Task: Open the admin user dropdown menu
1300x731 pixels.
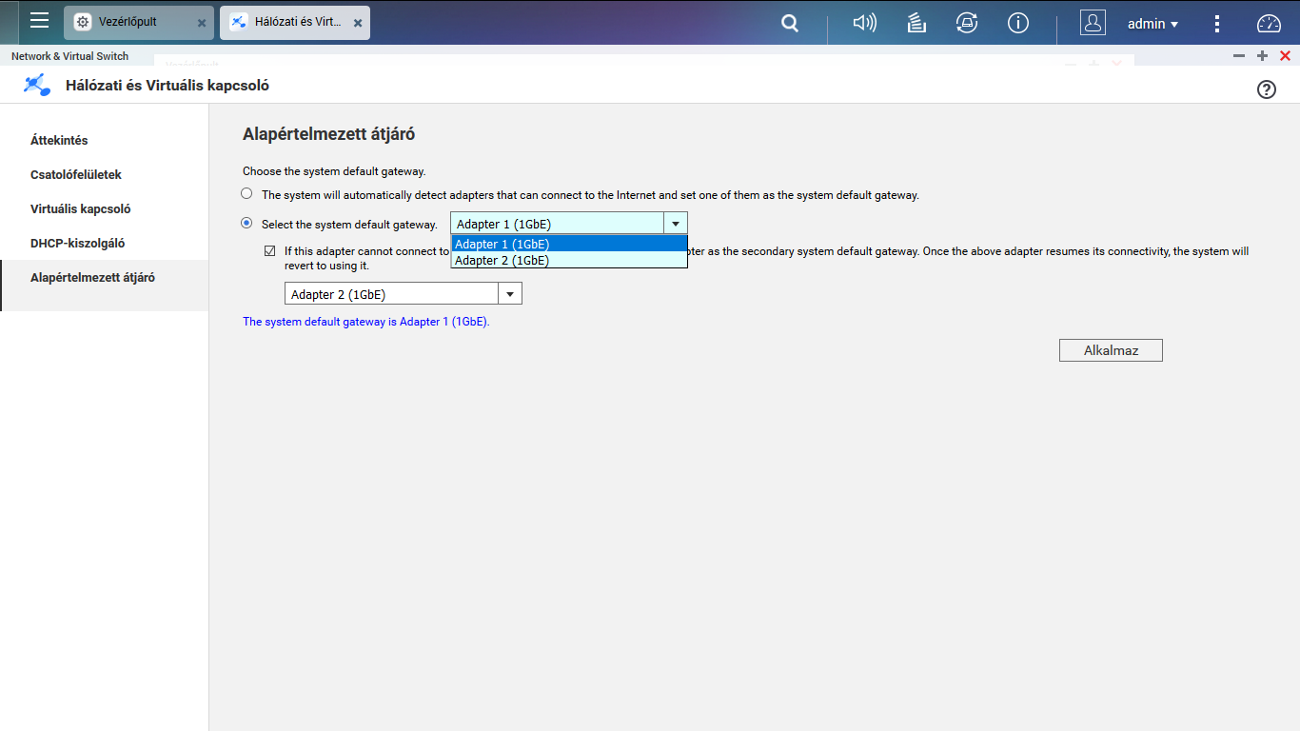Action: pyautogui.click(x=1152, y=24)
